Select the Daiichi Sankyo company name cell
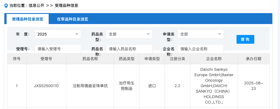This screenshot has height=109, width=280. pyautogui.click(x=214, y=86)
